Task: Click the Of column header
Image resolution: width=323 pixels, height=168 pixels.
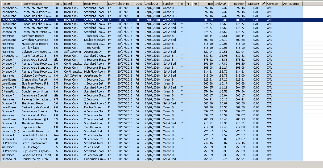Action: [263, 4]
